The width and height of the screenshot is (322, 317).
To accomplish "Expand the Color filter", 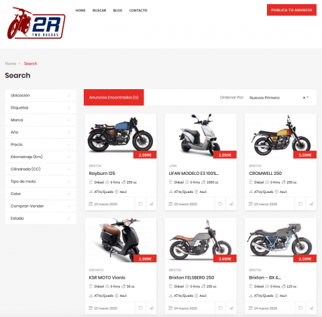I will [x=41, y=194].
